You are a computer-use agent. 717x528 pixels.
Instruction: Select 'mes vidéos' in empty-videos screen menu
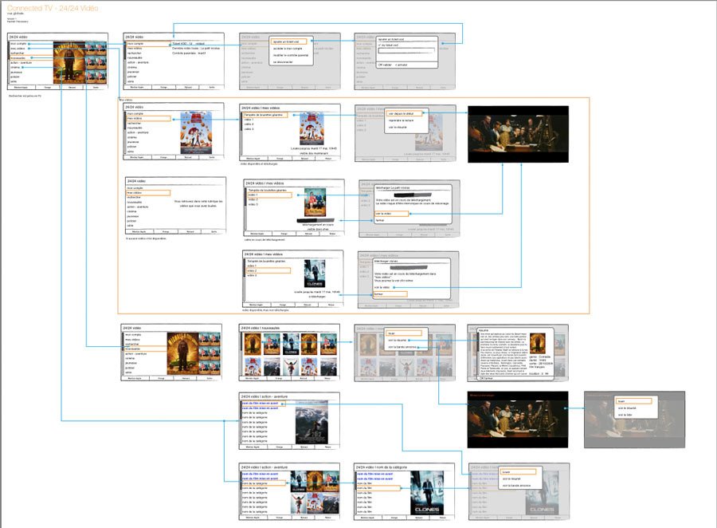147,192
